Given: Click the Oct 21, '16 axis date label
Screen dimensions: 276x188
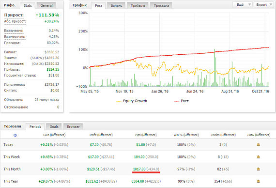Looking at the screenshot, I should click(x=261, y=91).
